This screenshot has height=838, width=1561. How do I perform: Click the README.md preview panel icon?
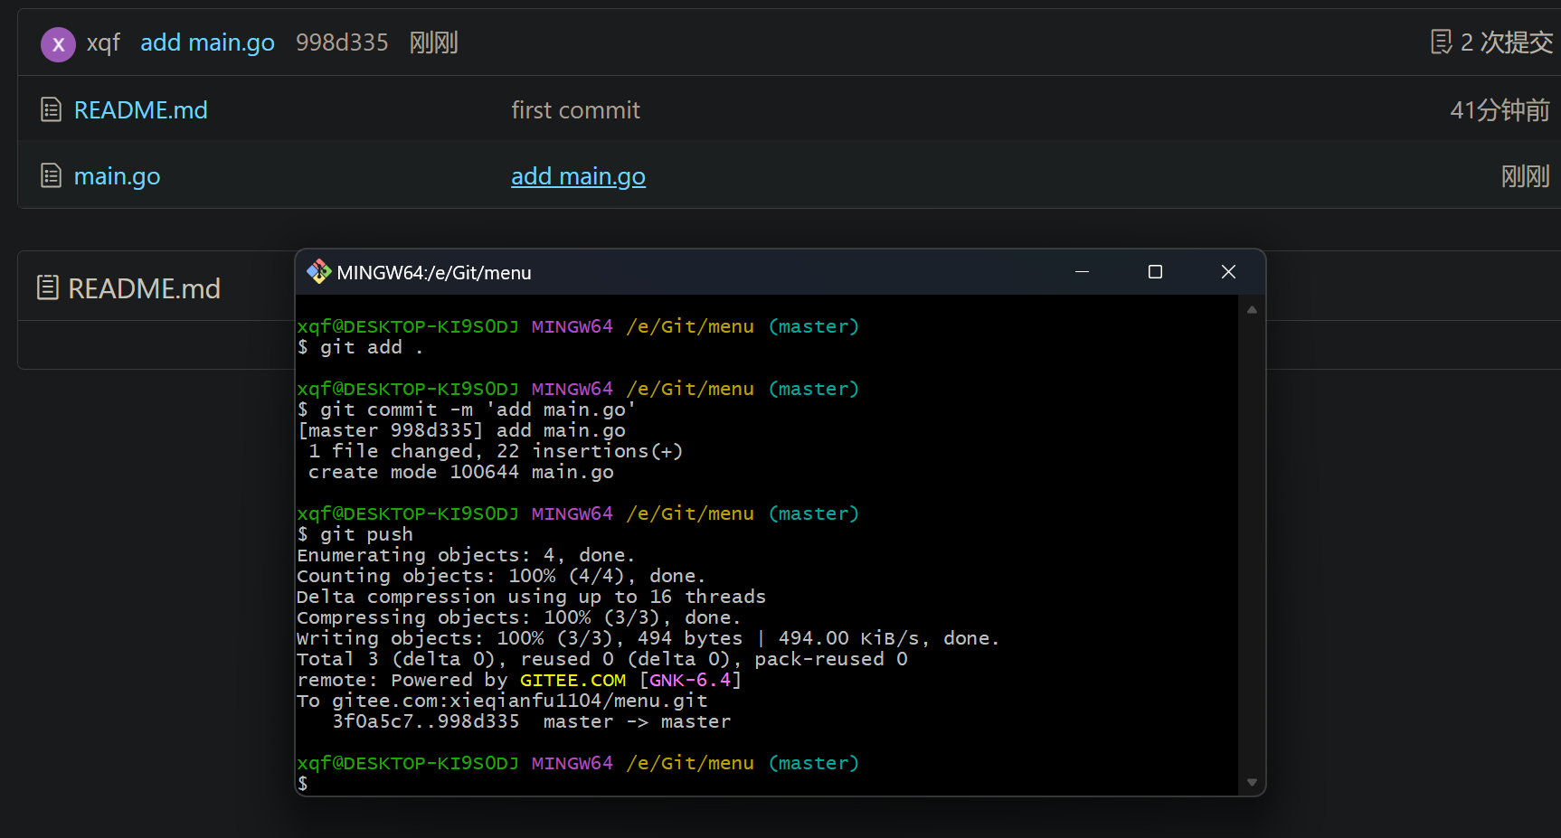[x=48, y=288]
